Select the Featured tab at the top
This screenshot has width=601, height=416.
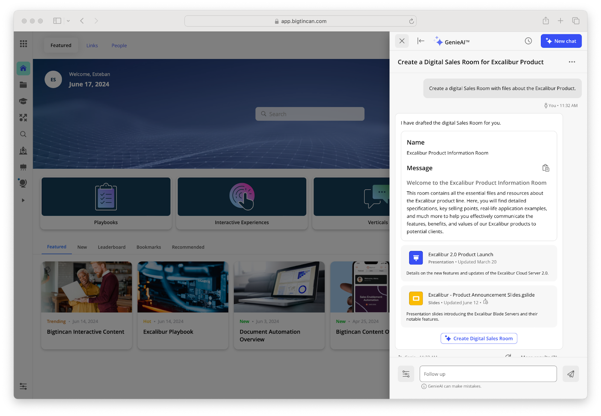click(x=61, y=45)
